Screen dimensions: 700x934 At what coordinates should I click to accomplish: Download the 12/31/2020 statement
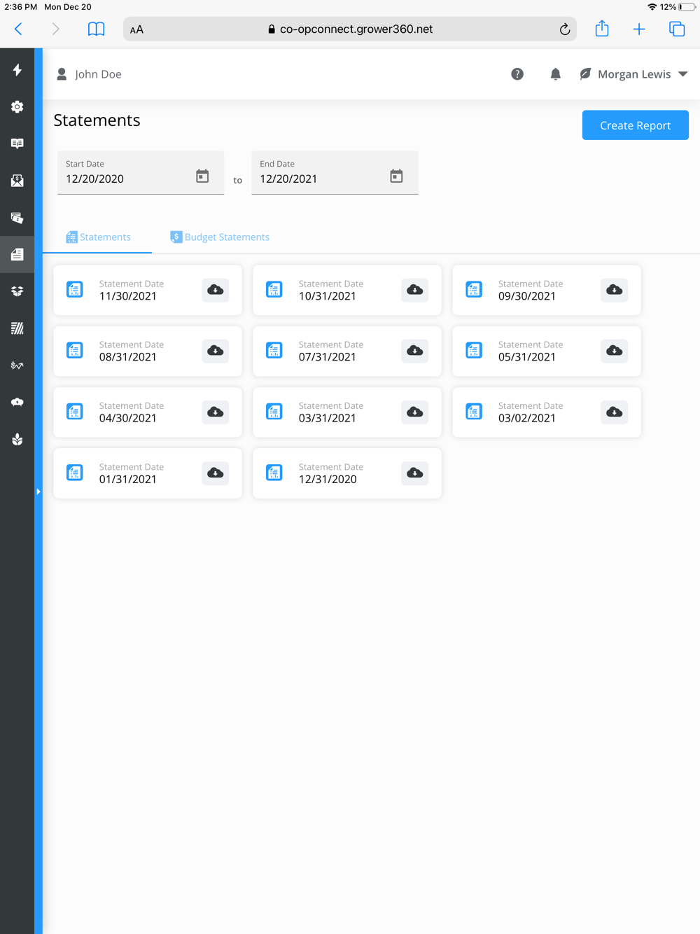click(x=414, y=473)
